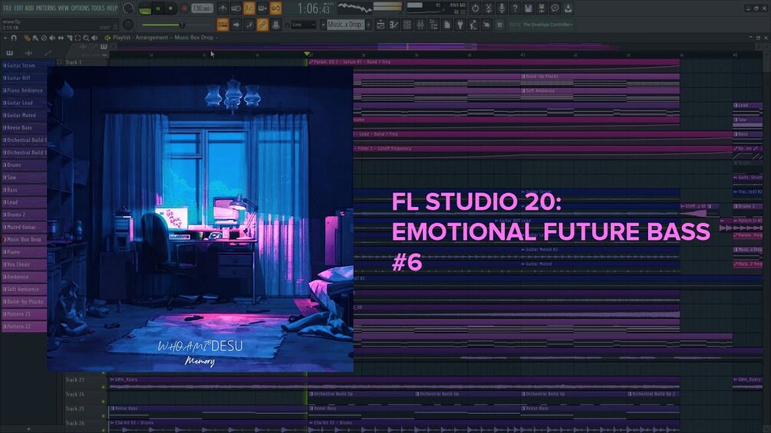Click the master pitch knob beside the slider
Viewport: 771px width, 433px height.
[x=128, y=25]
